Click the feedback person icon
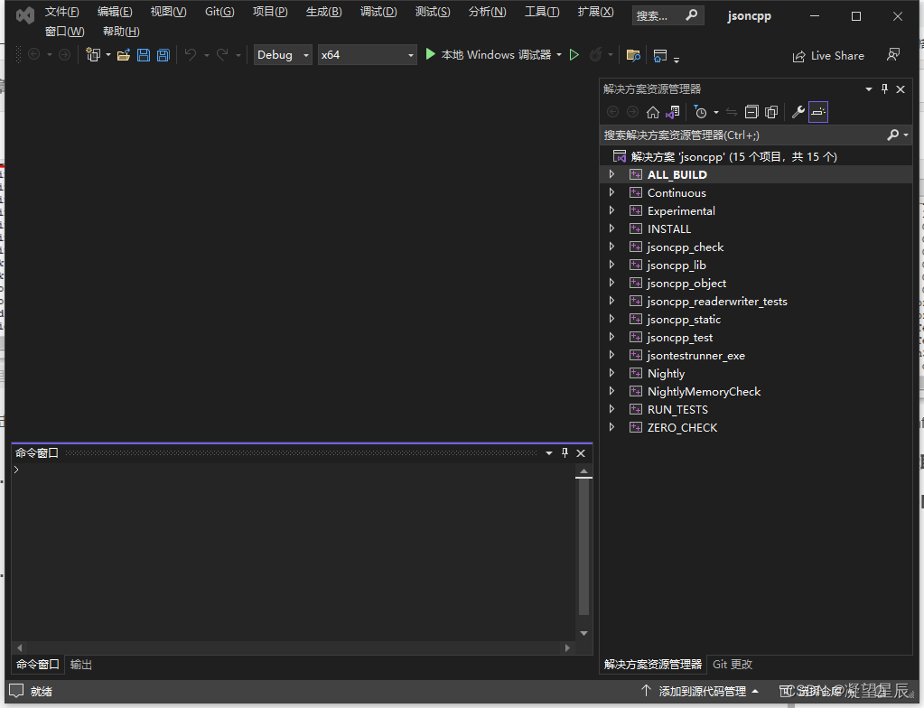The height and width of the screenshot is (708, 924). pyautogui.click(x=893, y=55)
